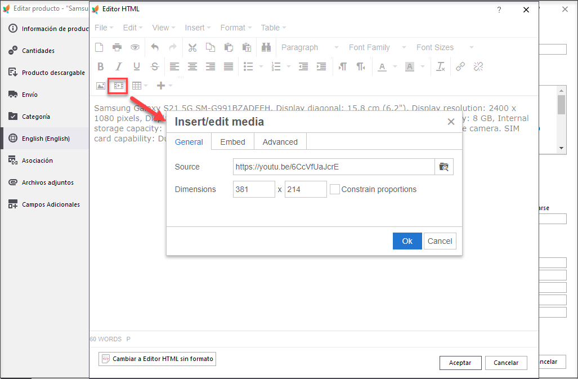Click the bullet list icon
The height and width of the screenshot is (379, 578).
(x=248, y=66)
